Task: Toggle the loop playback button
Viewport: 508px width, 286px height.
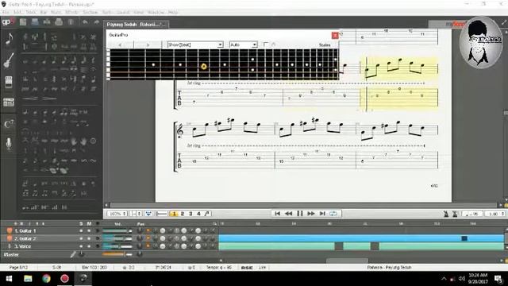Action: tap(333, 214)
